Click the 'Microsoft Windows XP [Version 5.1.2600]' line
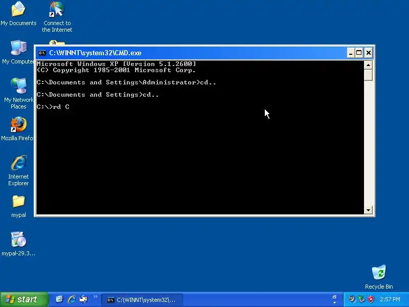The height and width of the screenshot is (307, 409). 117,64
